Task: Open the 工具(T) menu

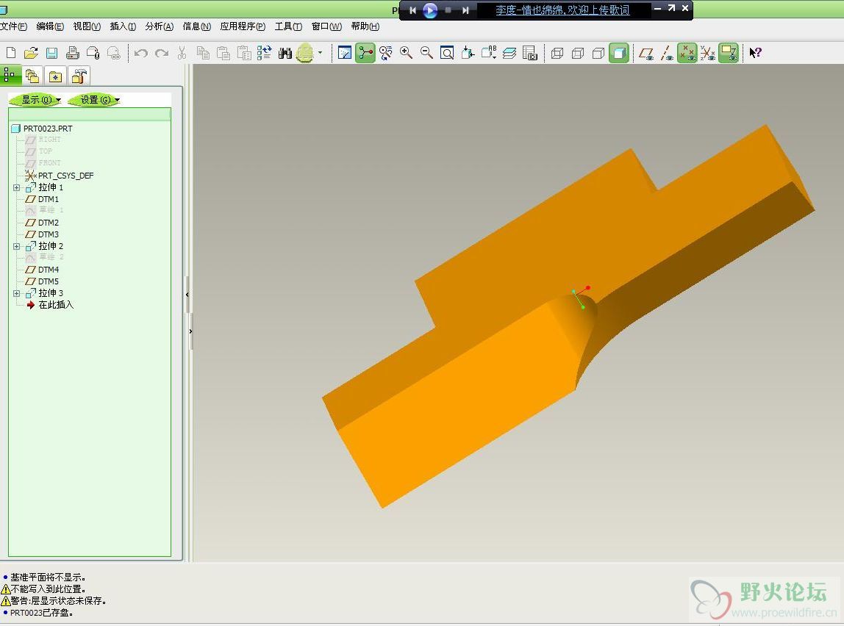Action: [288, 26]
